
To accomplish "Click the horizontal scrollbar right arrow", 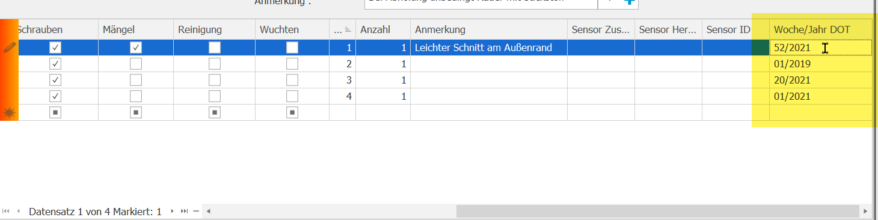I will point(865,212).
